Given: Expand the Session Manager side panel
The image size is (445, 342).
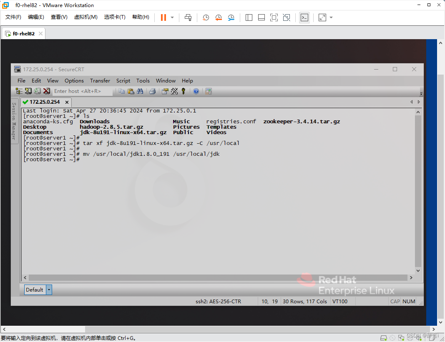Looking at the screenshot, I should point(14,121).
